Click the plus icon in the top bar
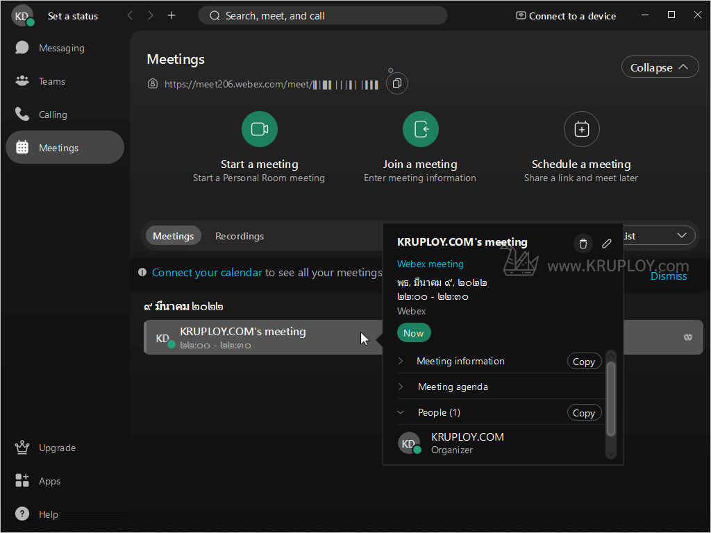711x533 pixels. pos(172,15)
